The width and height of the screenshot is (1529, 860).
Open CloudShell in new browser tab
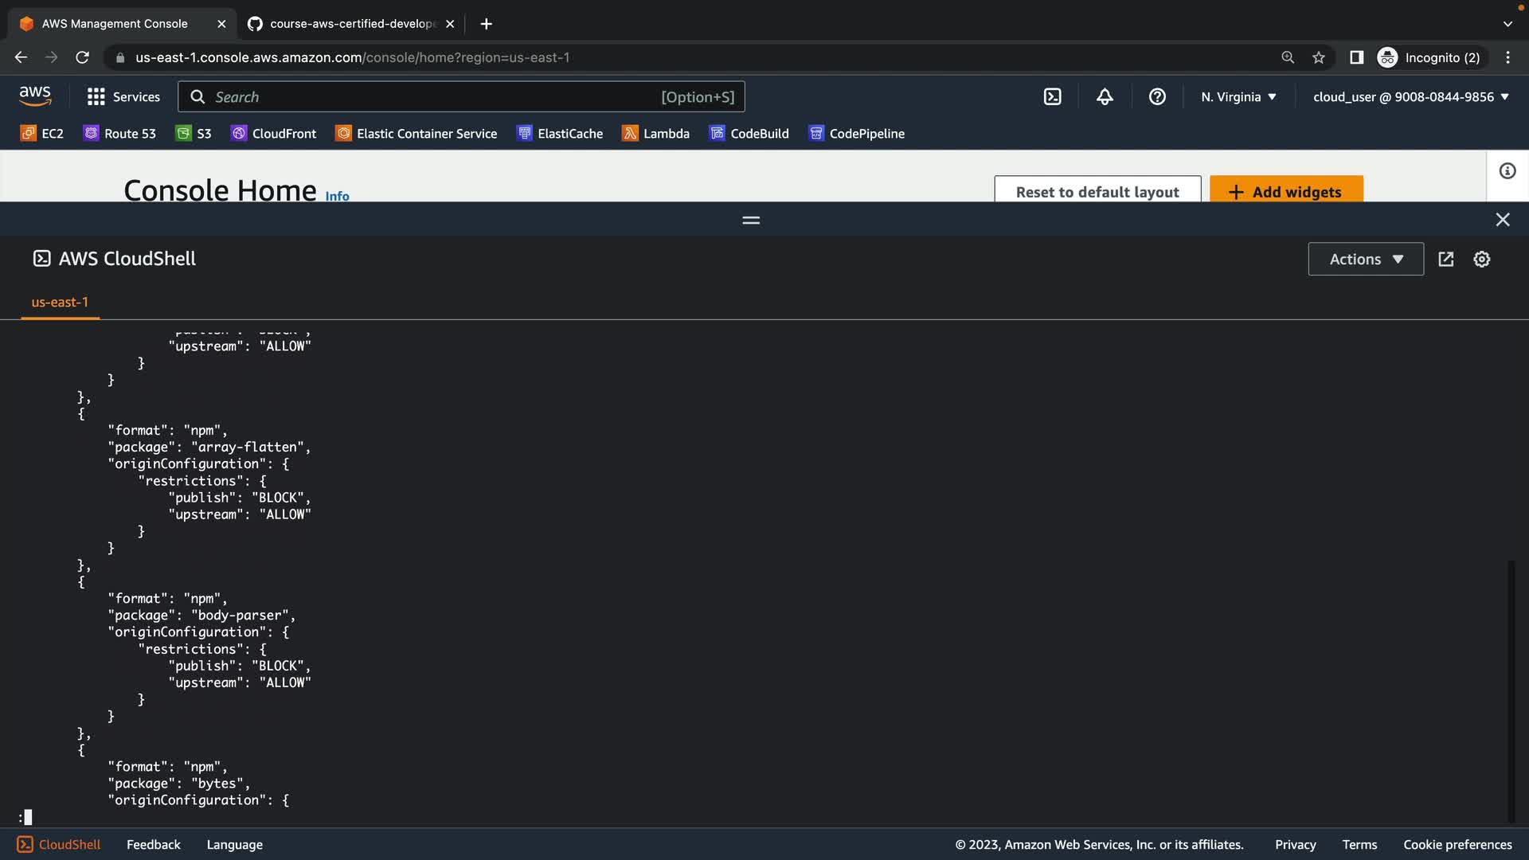[1446, 260]
